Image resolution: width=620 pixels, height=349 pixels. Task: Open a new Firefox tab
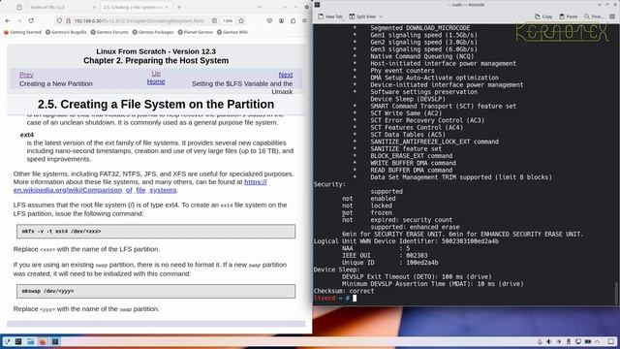(x=179, y=7)
